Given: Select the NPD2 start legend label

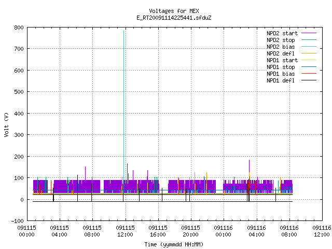Looking at the screenshot, I should 282,33.
